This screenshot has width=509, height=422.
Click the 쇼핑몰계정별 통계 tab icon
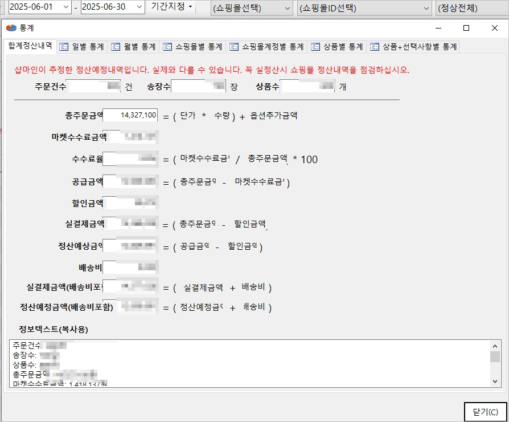tap(234, 47)
